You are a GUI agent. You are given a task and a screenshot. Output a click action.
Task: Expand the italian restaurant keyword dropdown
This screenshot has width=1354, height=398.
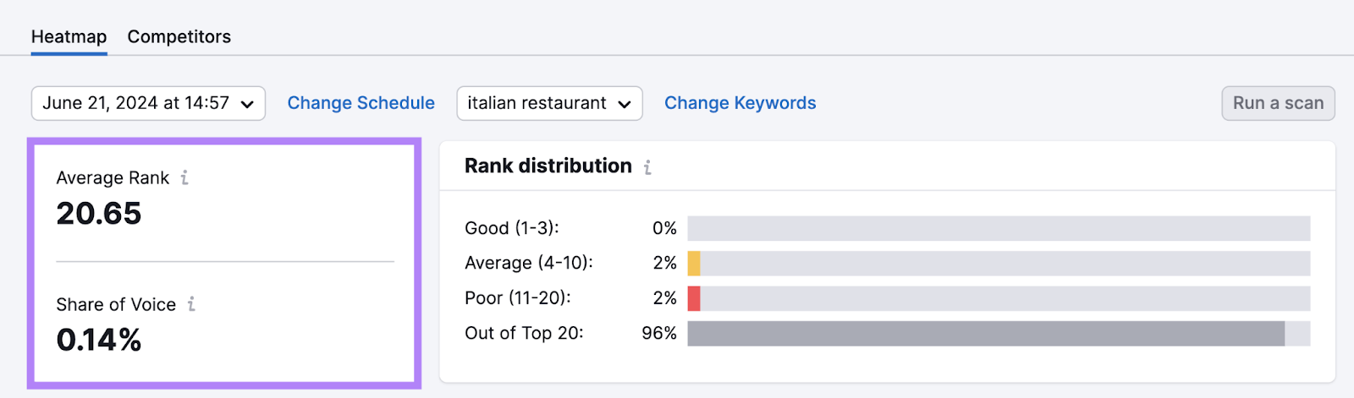click(x=549, y=103)
